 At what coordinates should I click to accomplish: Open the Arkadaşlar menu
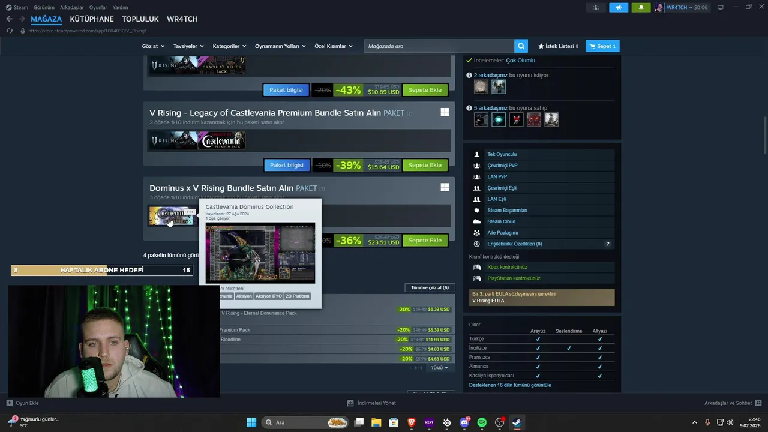point(72,7)
